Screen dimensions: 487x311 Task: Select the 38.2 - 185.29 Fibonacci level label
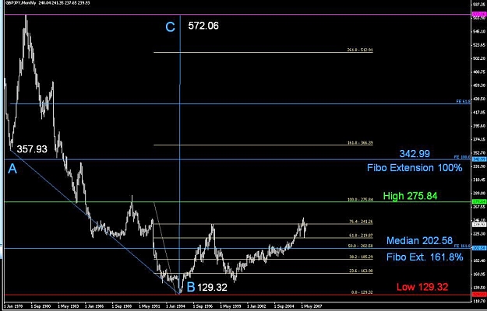coord(360,257)
